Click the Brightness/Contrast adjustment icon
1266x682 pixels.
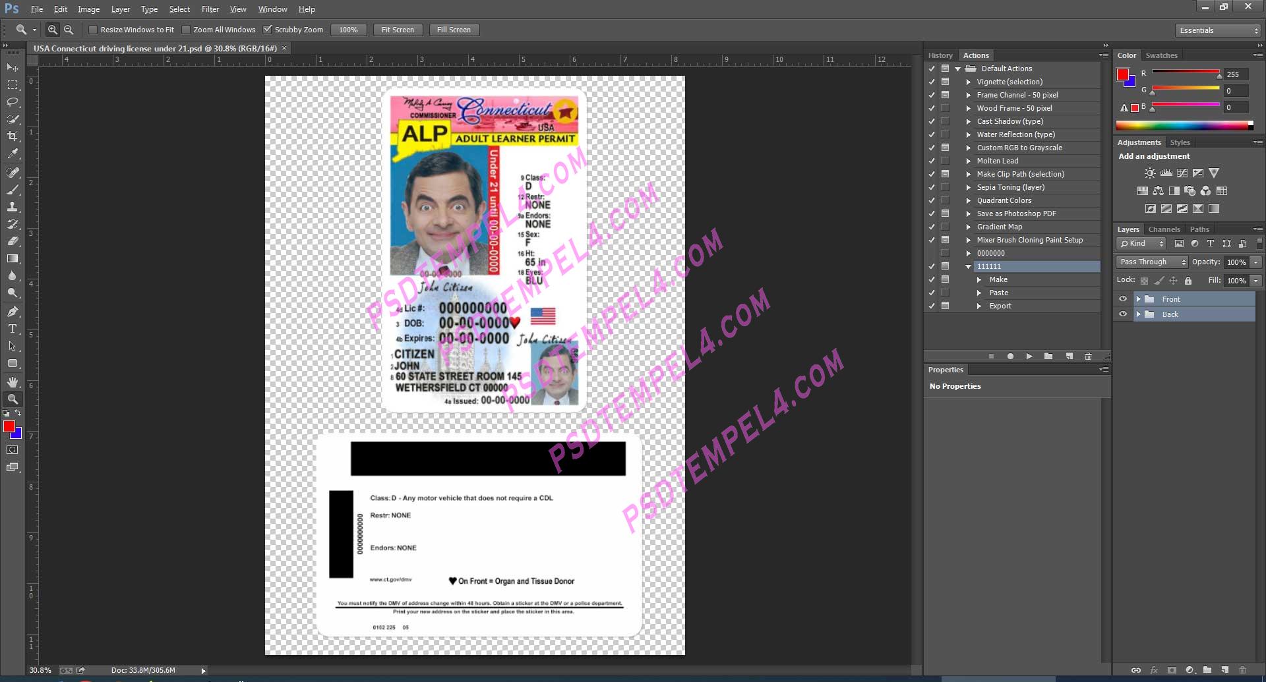[1150, 173]
